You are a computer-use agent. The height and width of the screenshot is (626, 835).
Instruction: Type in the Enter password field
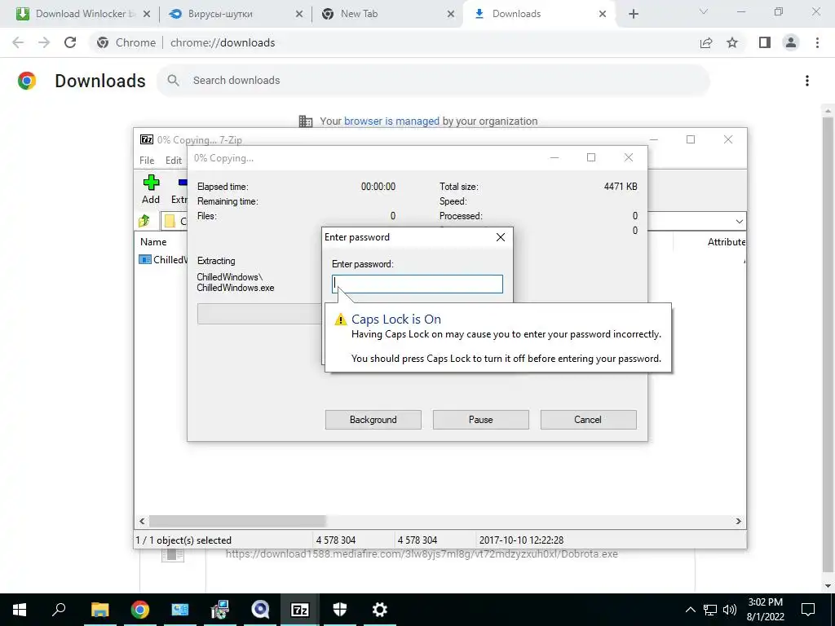(417, 284)
